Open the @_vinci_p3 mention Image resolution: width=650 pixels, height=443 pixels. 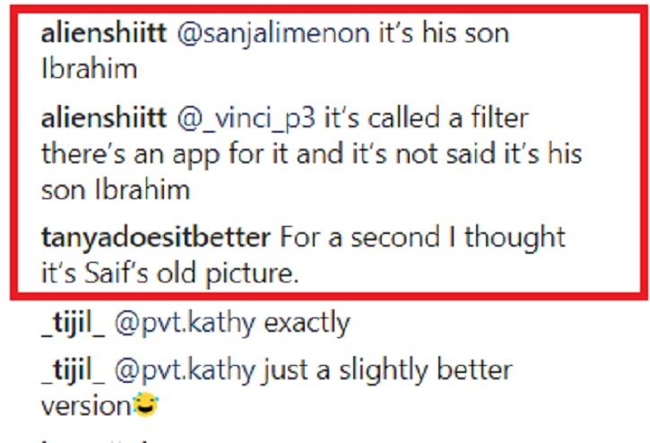tap(246, 119)
